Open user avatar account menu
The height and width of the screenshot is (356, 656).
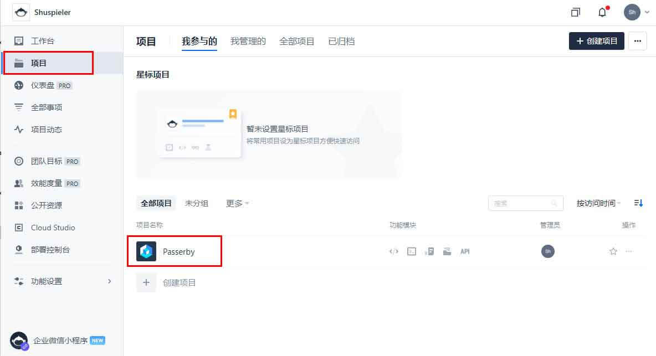tap(632, 12)
